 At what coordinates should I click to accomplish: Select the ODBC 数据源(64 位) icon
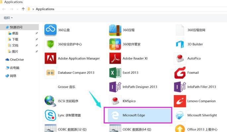click(115, 128)
